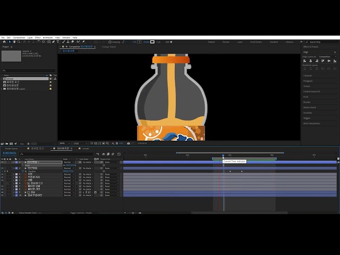
Task: Select the Rectangle shape tool
Action: [49, 42]
